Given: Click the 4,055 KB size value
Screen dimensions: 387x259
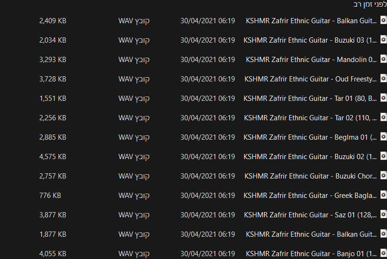Looking at the screenshot, I should coord(53,254).
